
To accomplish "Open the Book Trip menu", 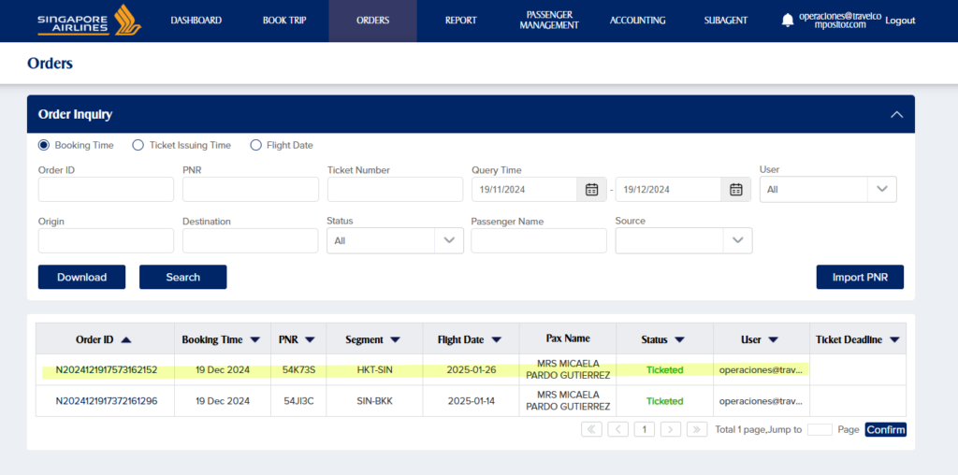I will click(284, 21).
